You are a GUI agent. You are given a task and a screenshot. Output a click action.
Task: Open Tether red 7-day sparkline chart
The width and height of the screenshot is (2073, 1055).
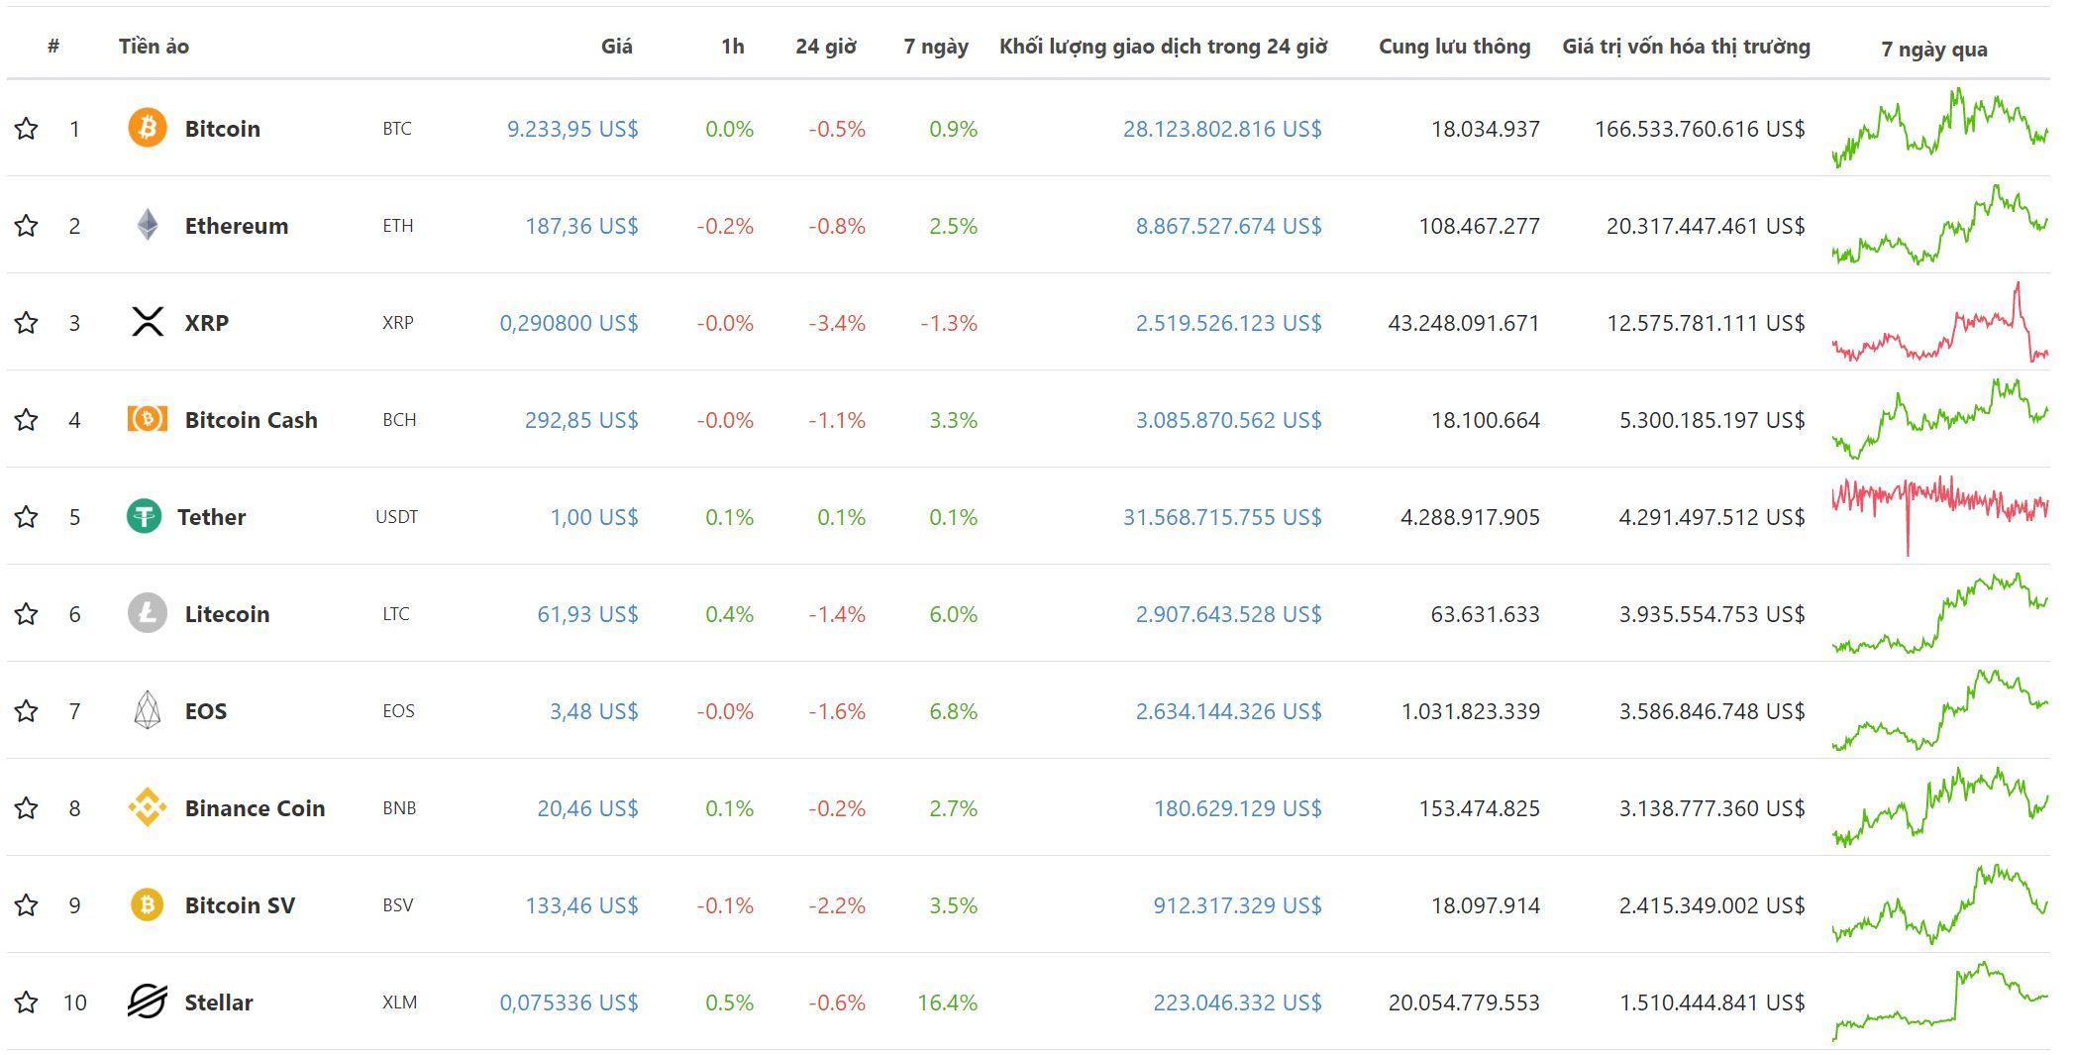[1940, 516]
